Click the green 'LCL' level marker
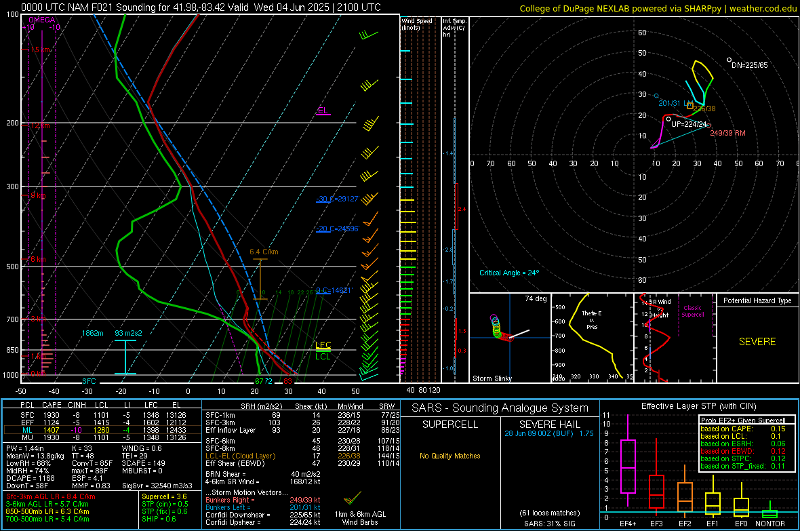The image size is (800, 531). (x=323, y=357)
